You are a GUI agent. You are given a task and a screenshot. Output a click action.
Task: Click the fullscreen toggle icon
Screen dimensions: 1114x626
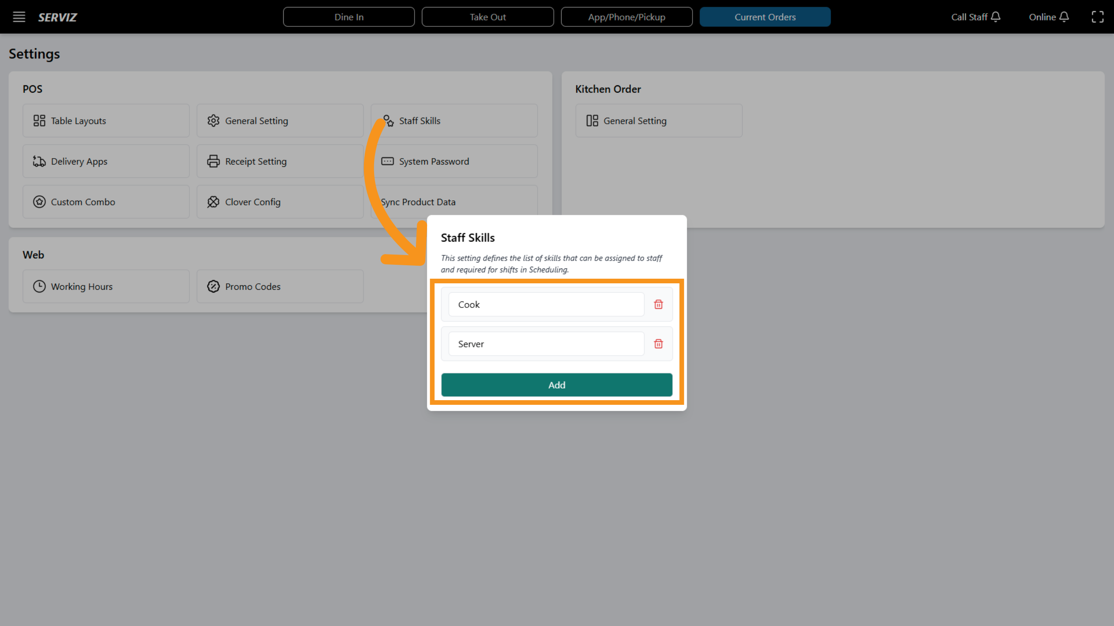tap(1097, 17)
